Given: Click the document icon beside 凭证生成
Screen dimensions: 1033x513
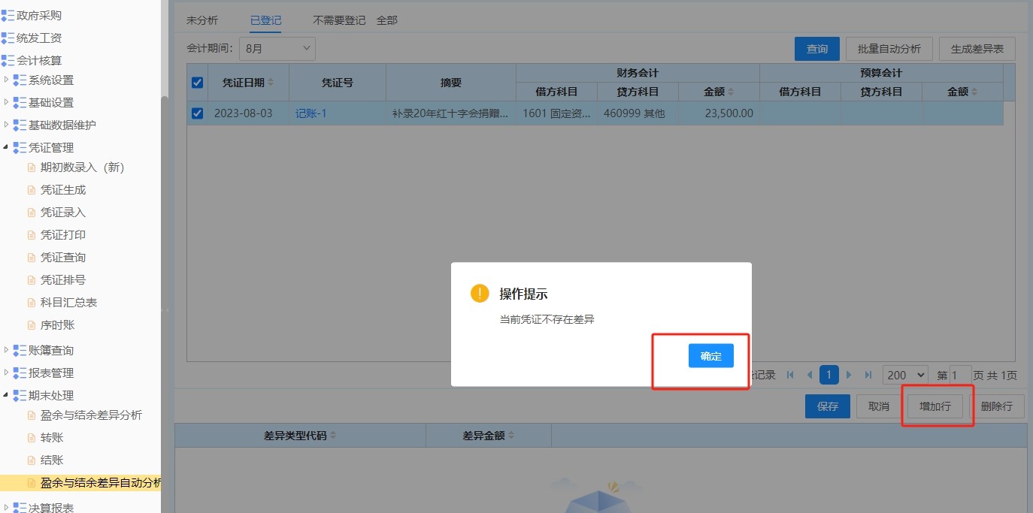Looking at the screenshot, I should [32, 190].
